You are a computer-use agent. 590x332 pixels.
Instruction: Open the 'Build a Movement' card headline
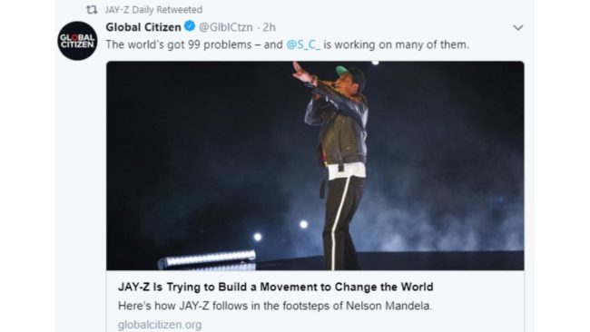tap(275, 287)
